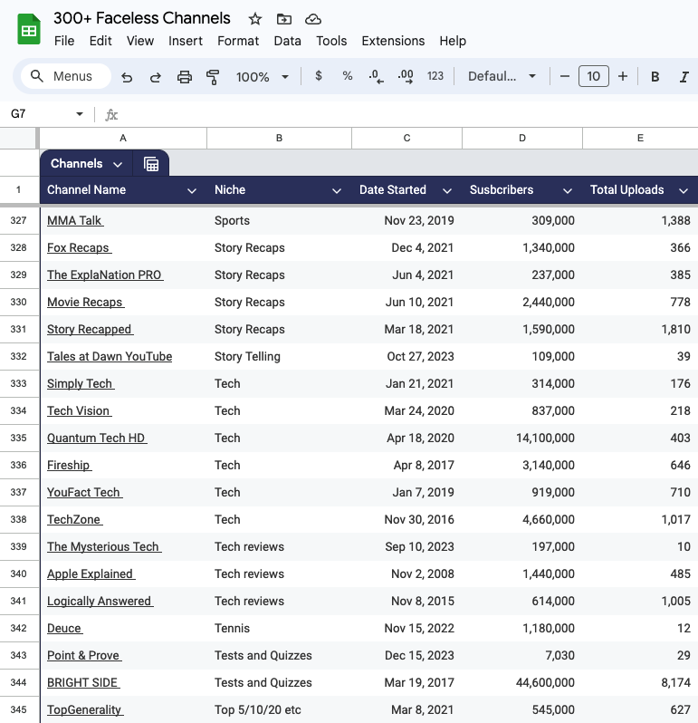Open the Google Sheets home icon
Screen dimensions: 698x723
[29, 29]
